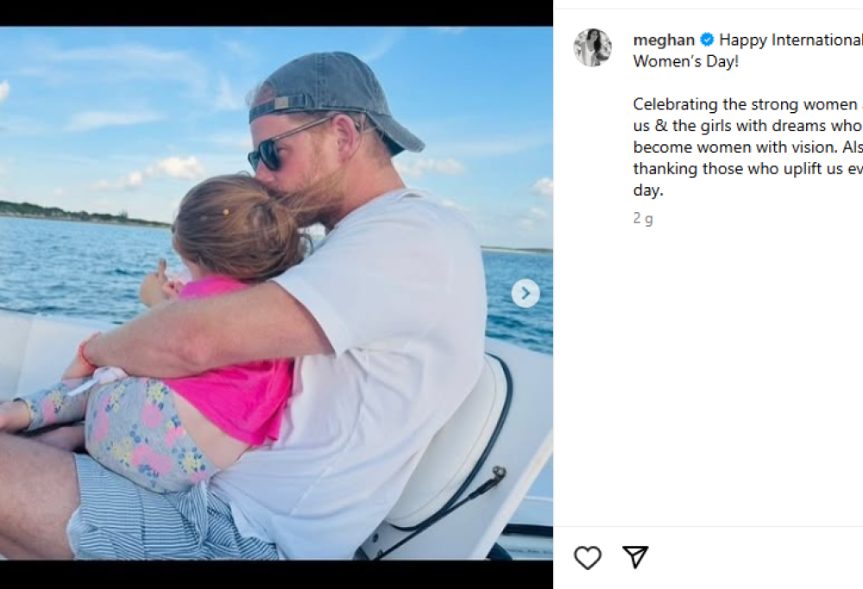Visit Meghan's profile via her displayed name
Viewport: 863px width, 589px height.
click(663, 40)
